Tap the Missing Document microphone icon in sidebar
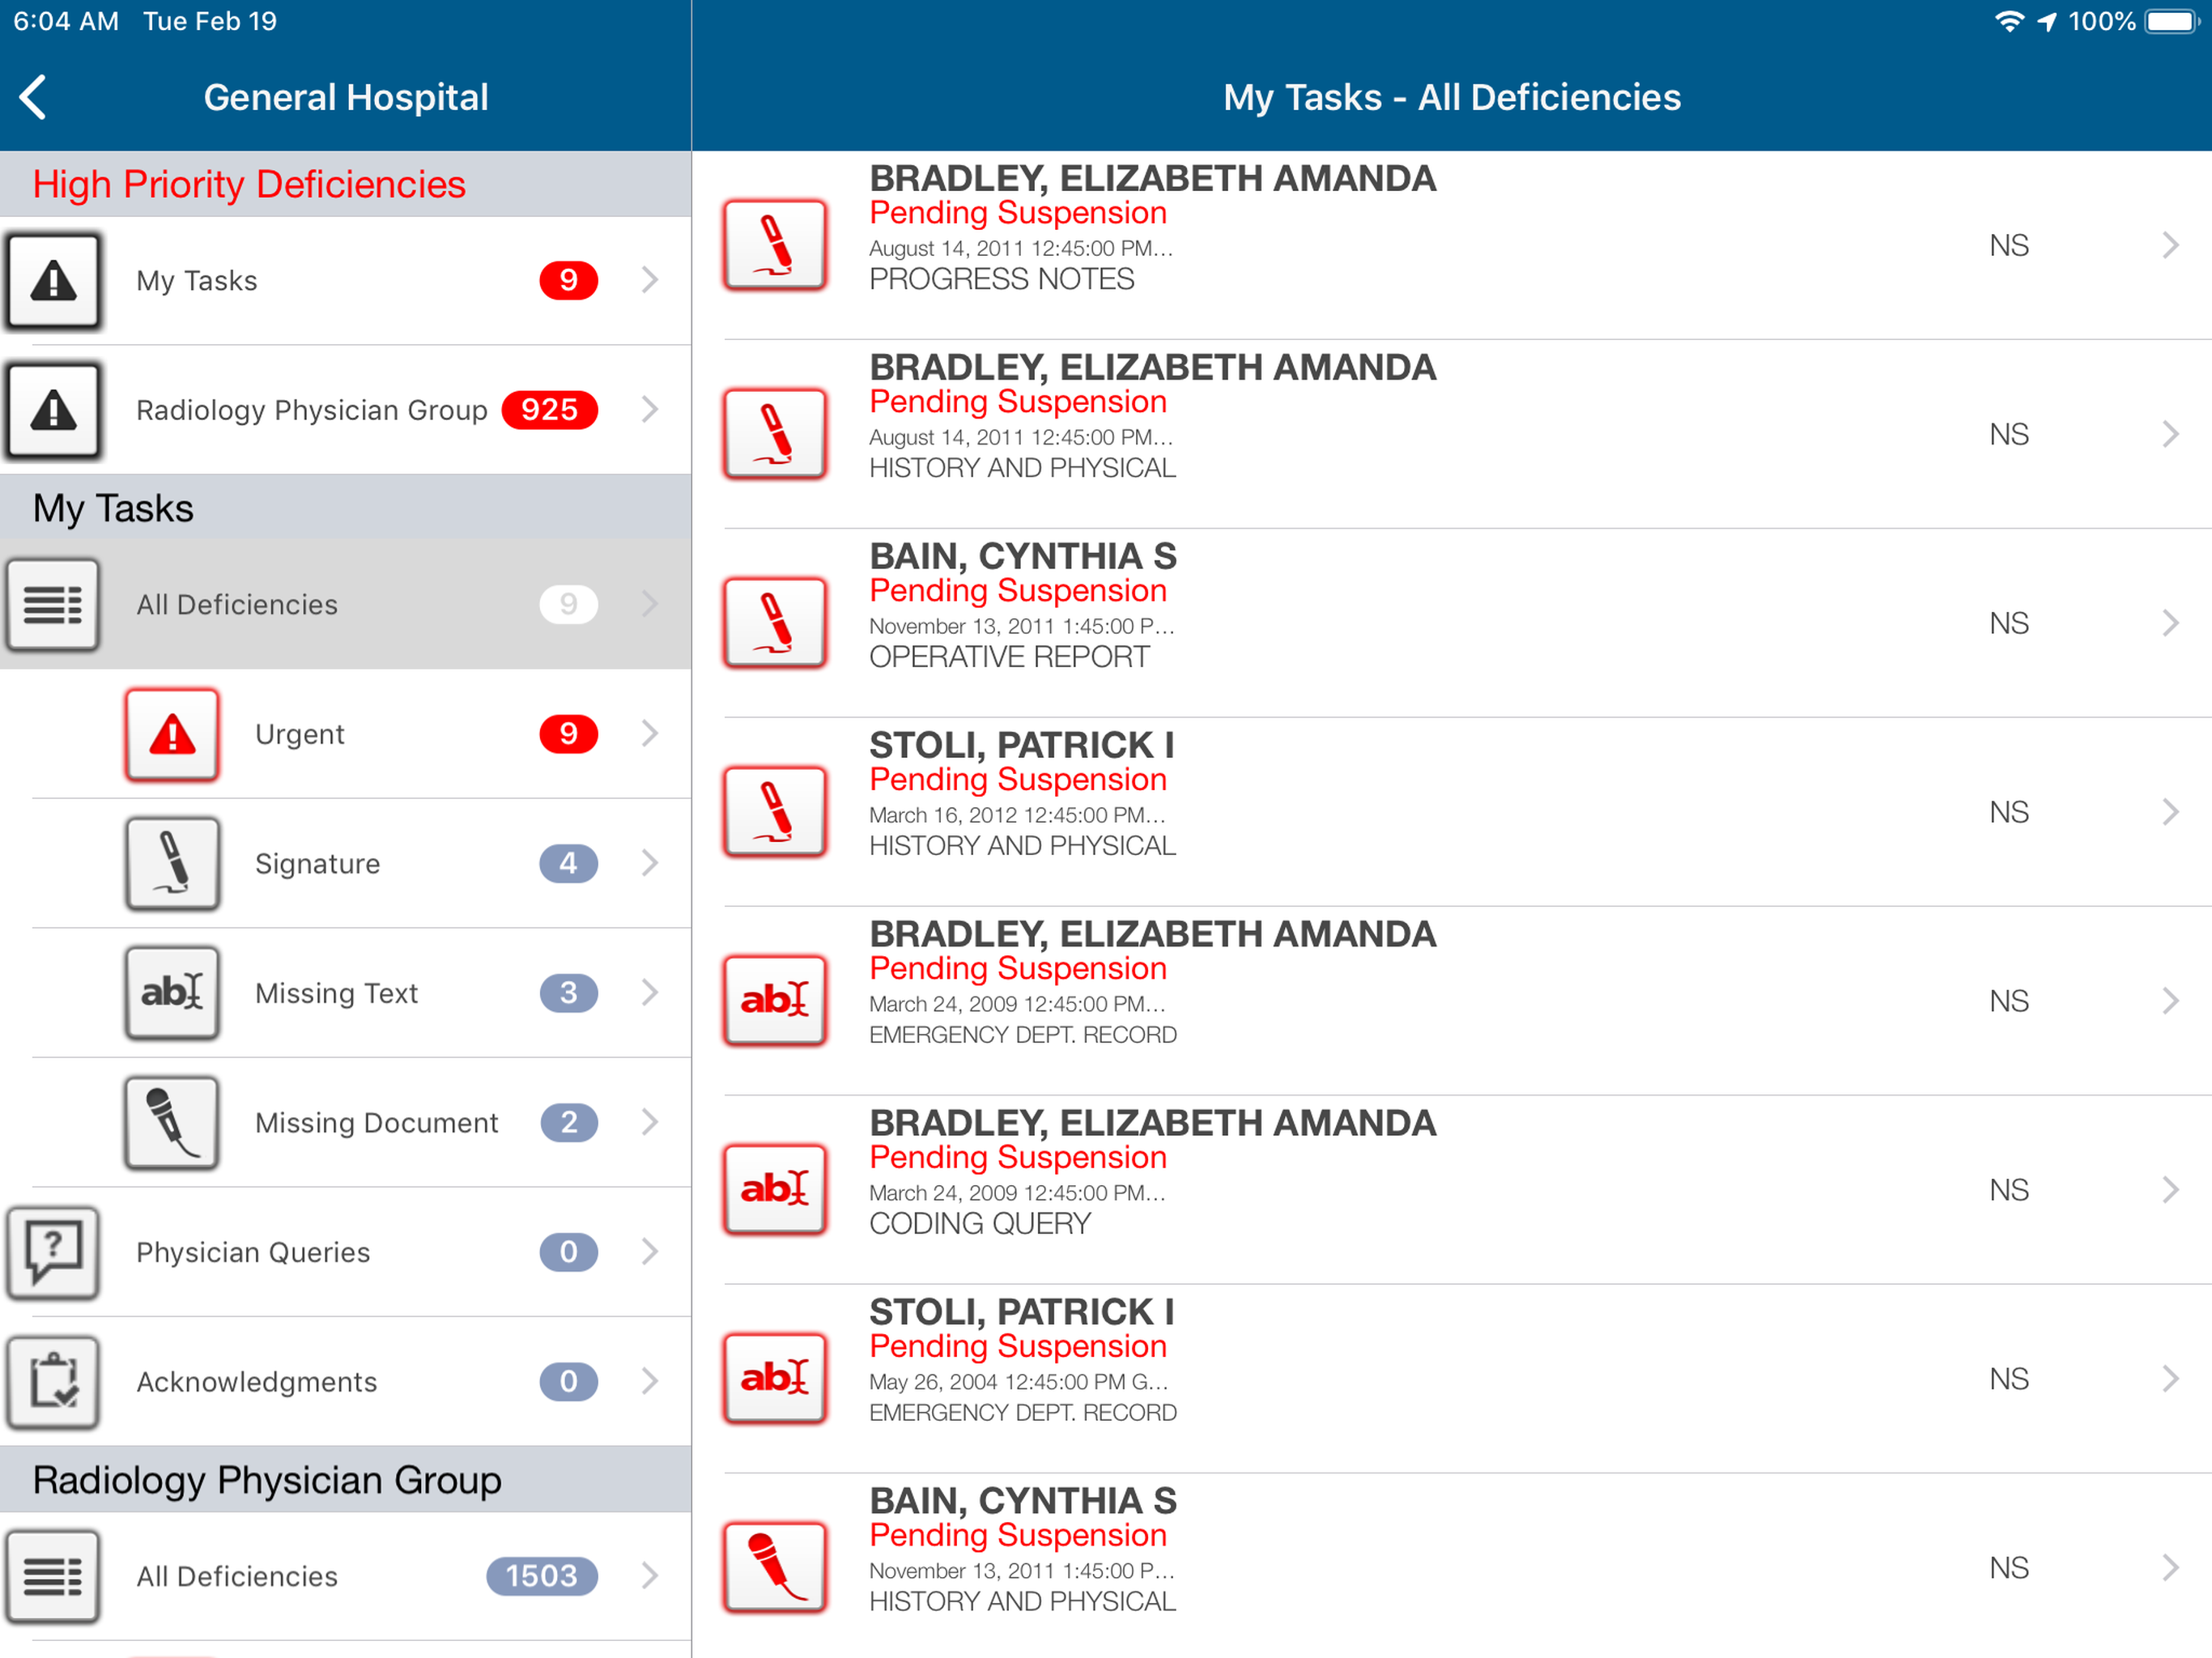This screenshot has height=1658, width=2212. (172, 1122)
